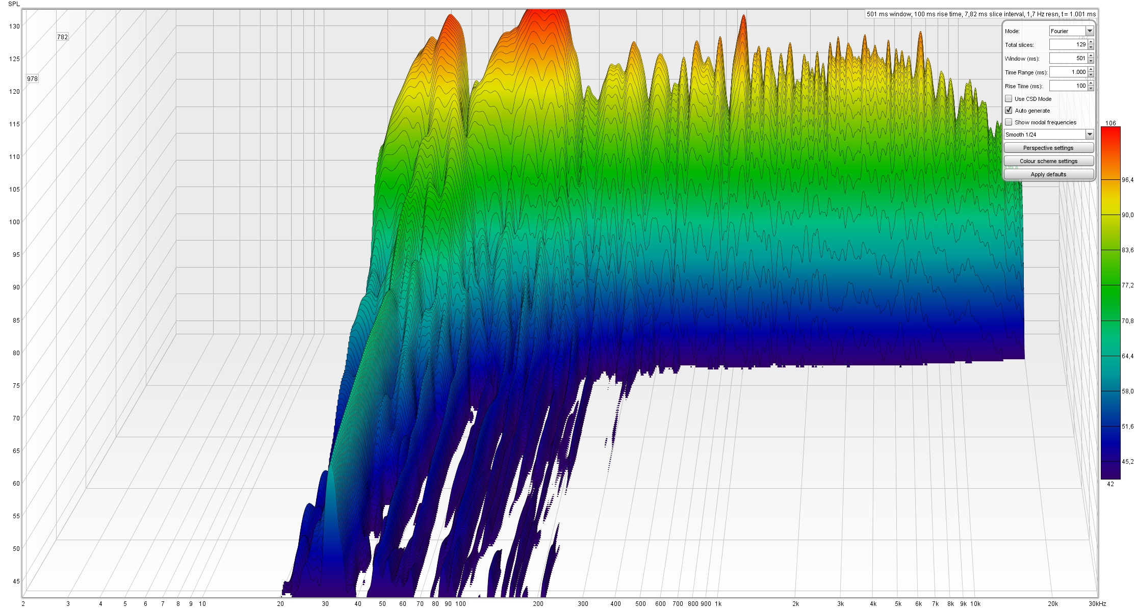Image resolution: width=1137 pixels, height=610 pixels.
Task: Click the SPL axis label
Action: [14, 4]
